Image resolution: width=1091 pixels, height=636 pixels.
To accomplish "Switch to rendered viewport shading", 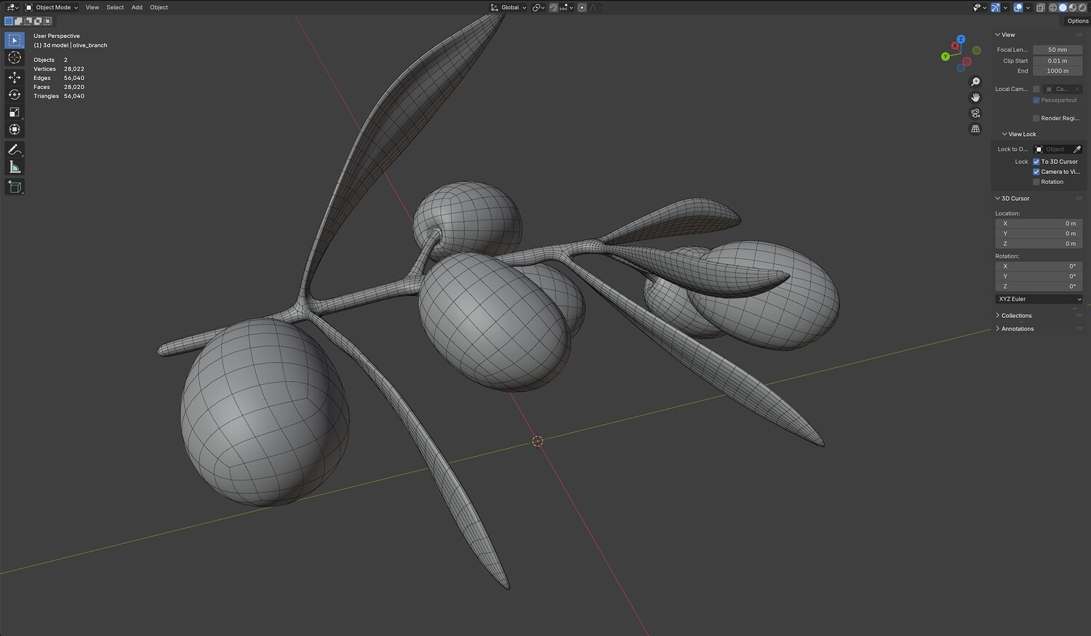I will point(1082,7).
